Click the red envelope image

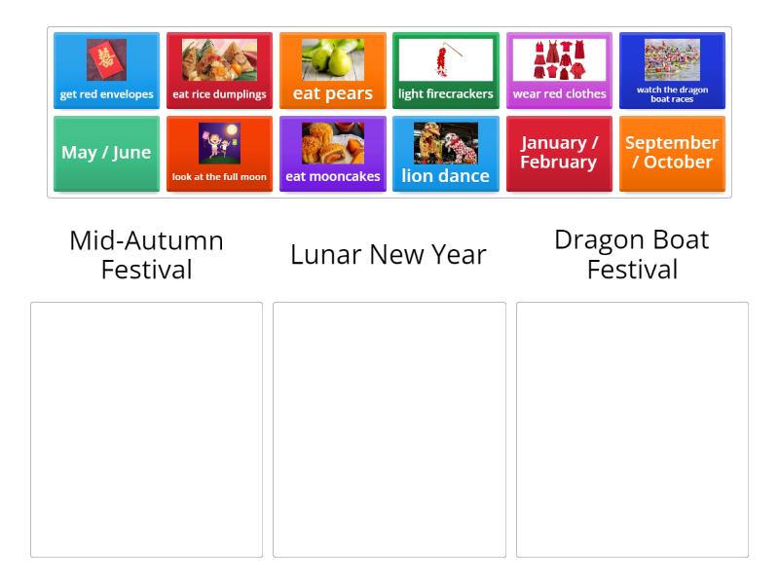tap(105, 60)
